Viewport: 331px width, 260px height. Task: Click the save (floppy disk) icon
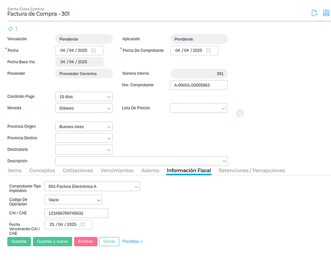click(326, 13)
